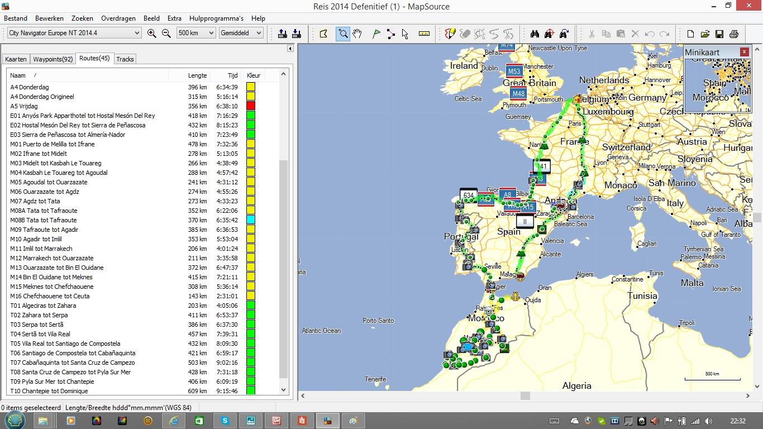Screen dimensions: 763x429
Task: Open the Zoeken menu
Action: pos(82,18)
